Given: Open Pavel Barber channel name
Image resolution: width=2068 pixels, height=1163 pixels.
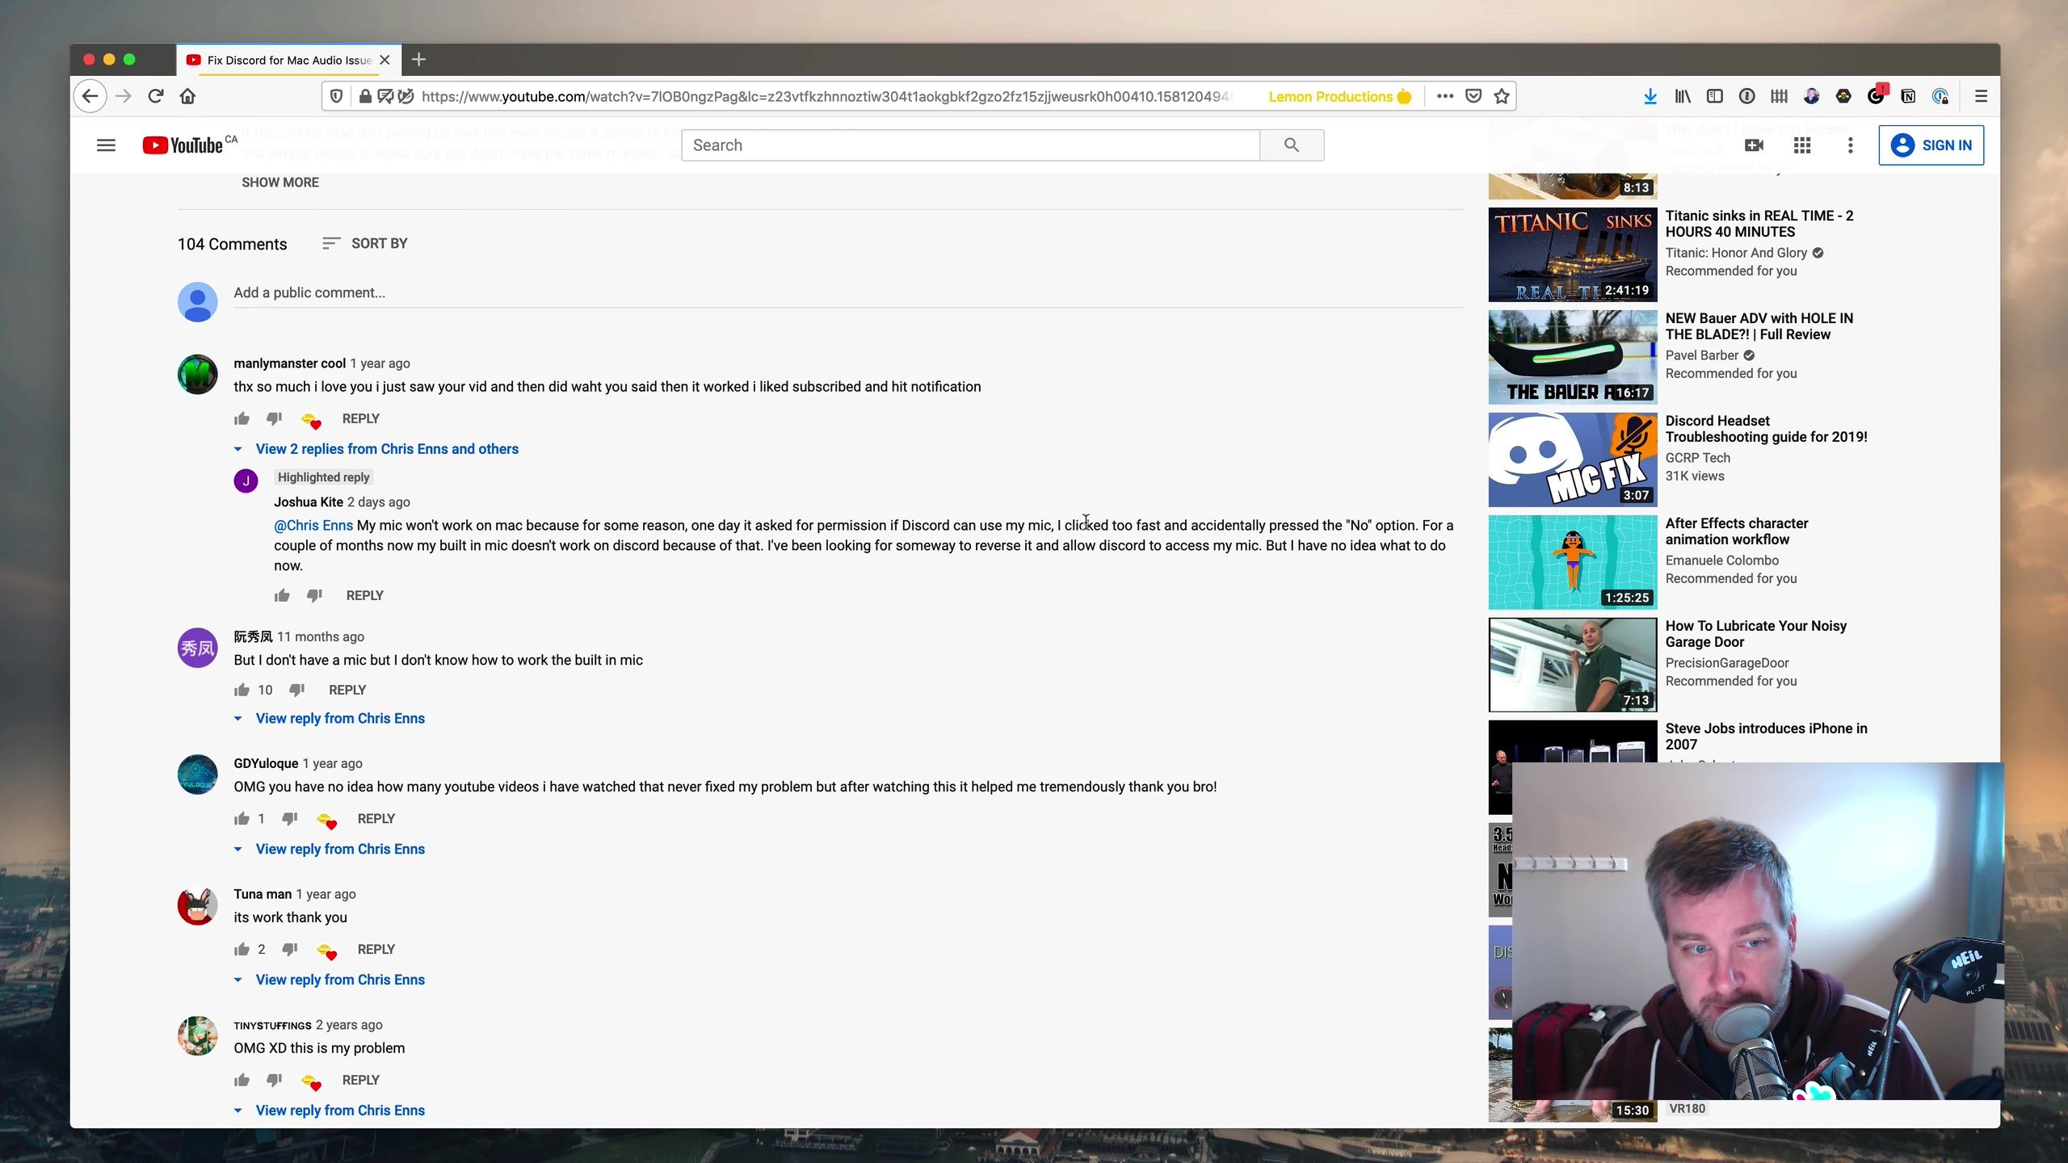Looking at the screenshot, I should [x=1701, y=355].
